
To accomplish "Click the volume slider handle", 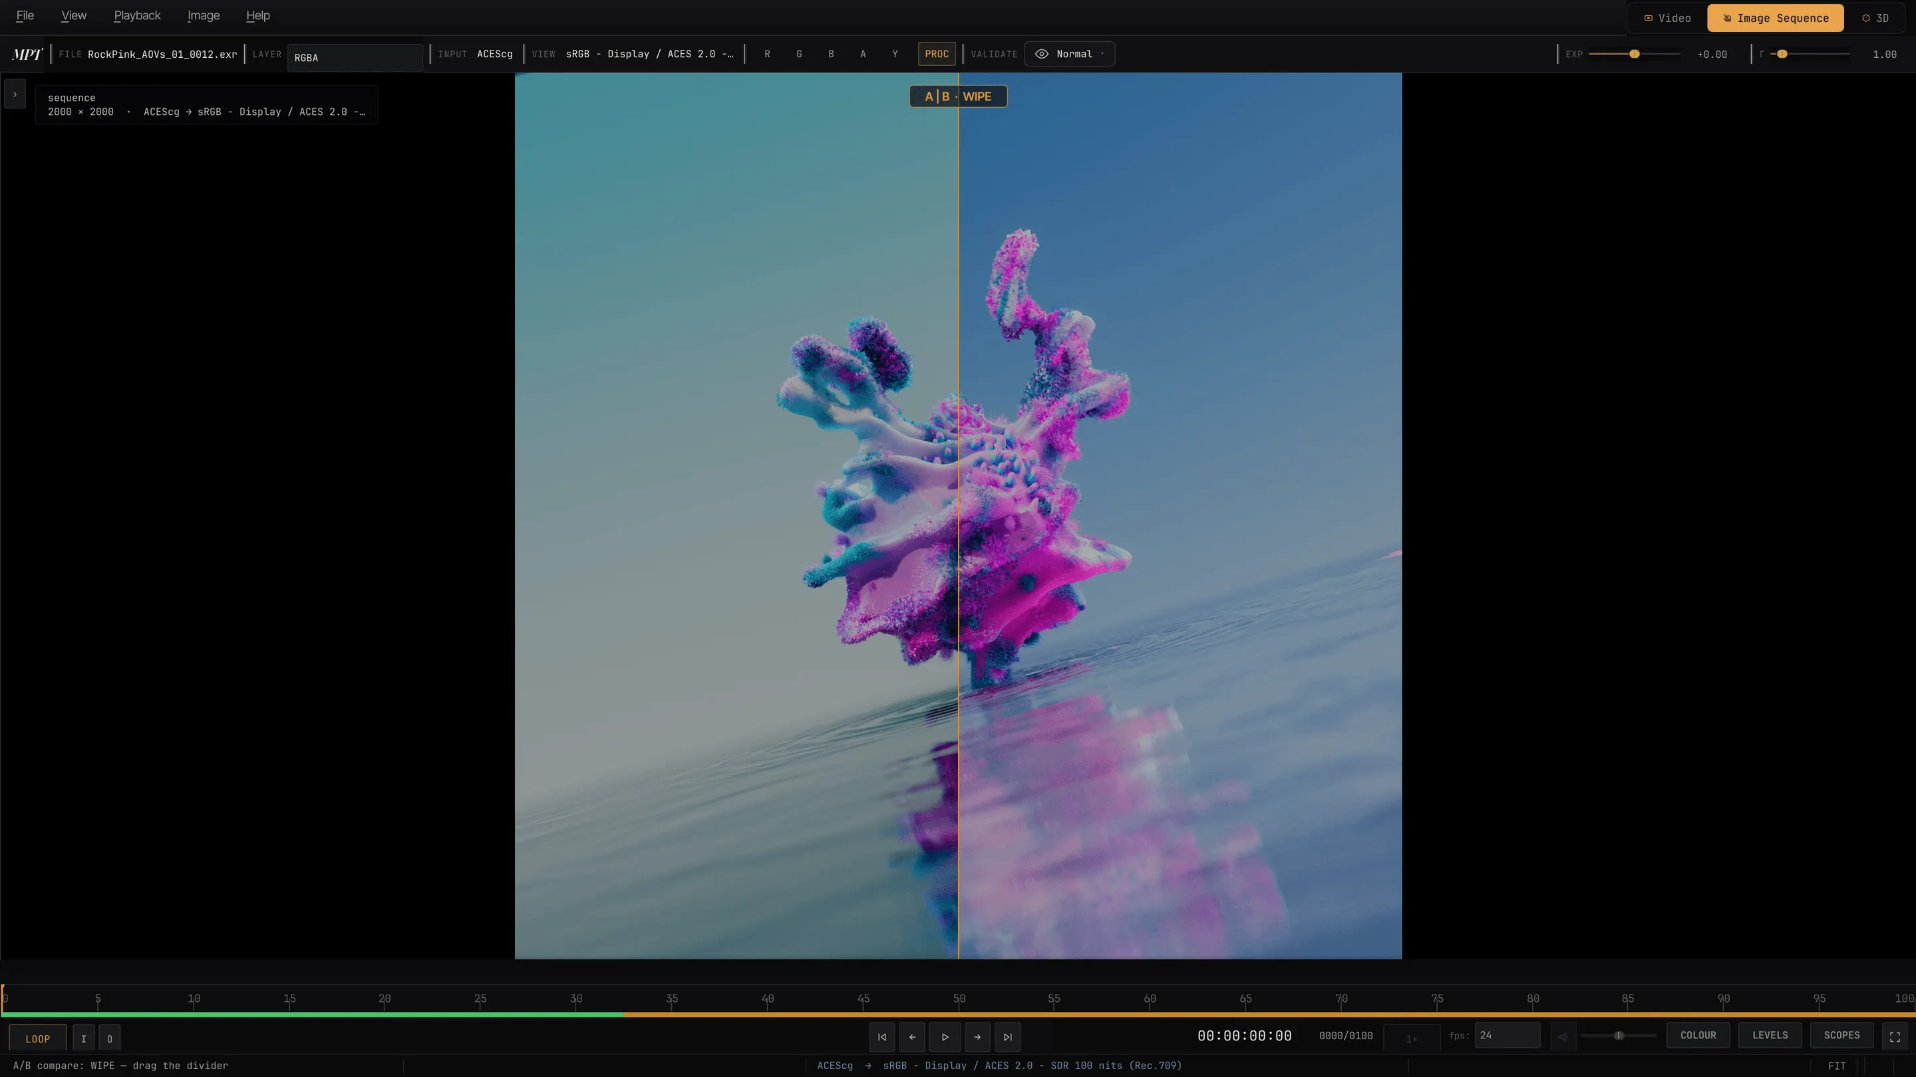I will click(x=1619, y=1035).
